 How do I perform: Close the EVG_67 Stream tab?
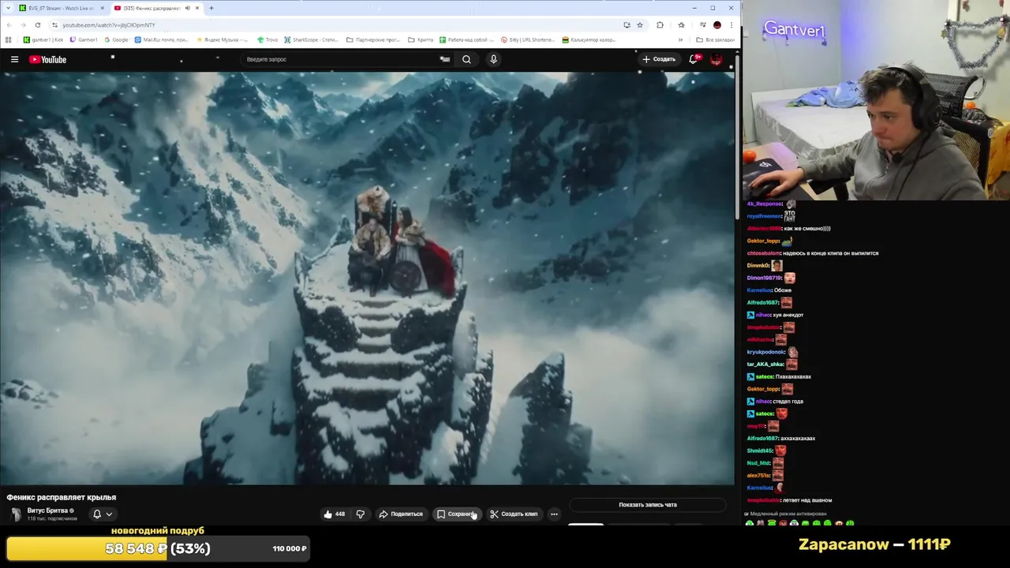pyautogui.click(x=102, y=8)
